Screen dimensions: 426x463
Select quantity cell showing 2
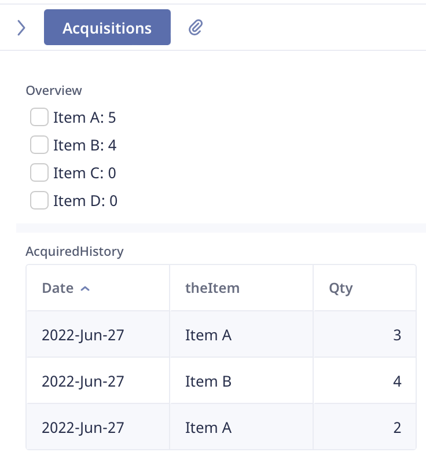(365, 427)
